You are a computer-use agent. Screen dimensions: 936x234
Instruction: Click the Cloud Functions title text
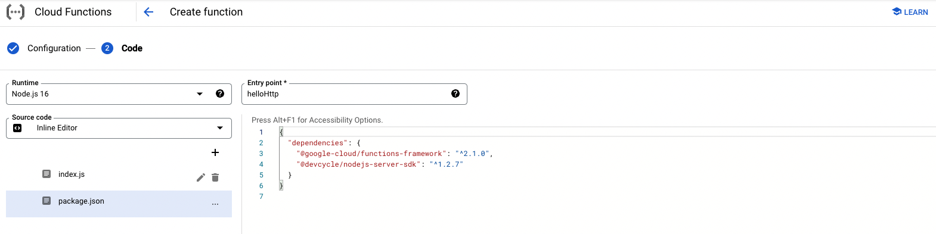[73, 12]
